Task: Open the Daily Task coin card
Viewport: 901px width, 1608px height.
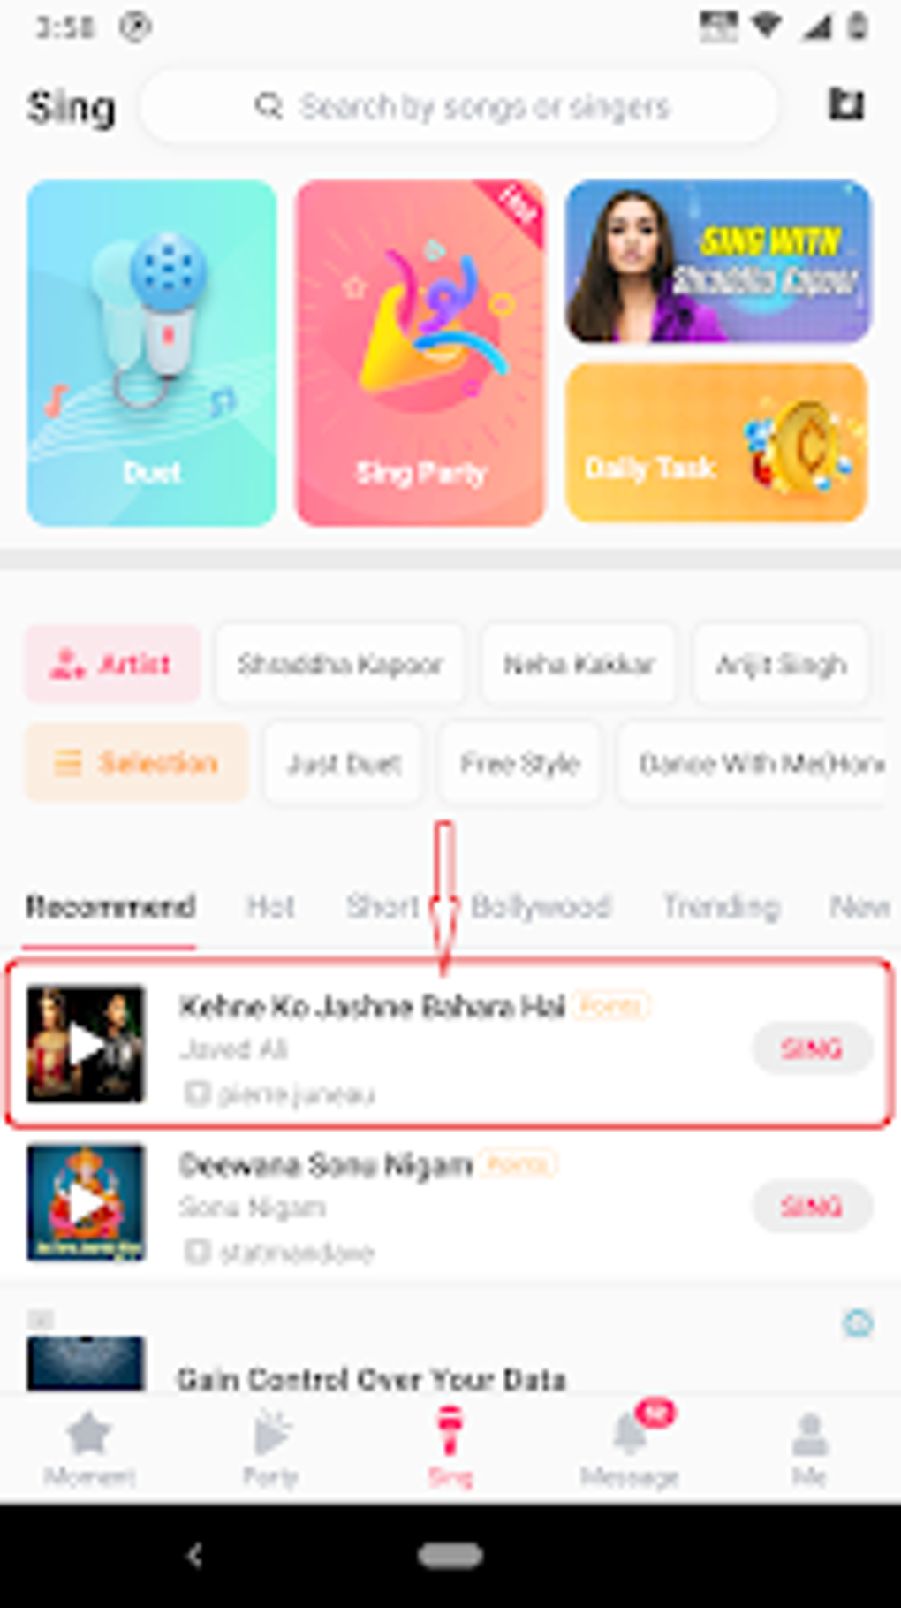Action: click(x=716, y=442)
